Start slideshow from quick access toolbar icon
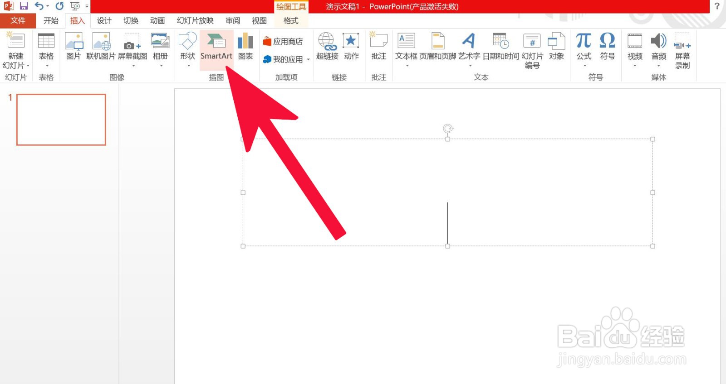The image size is (726, 384). [75, 6]
